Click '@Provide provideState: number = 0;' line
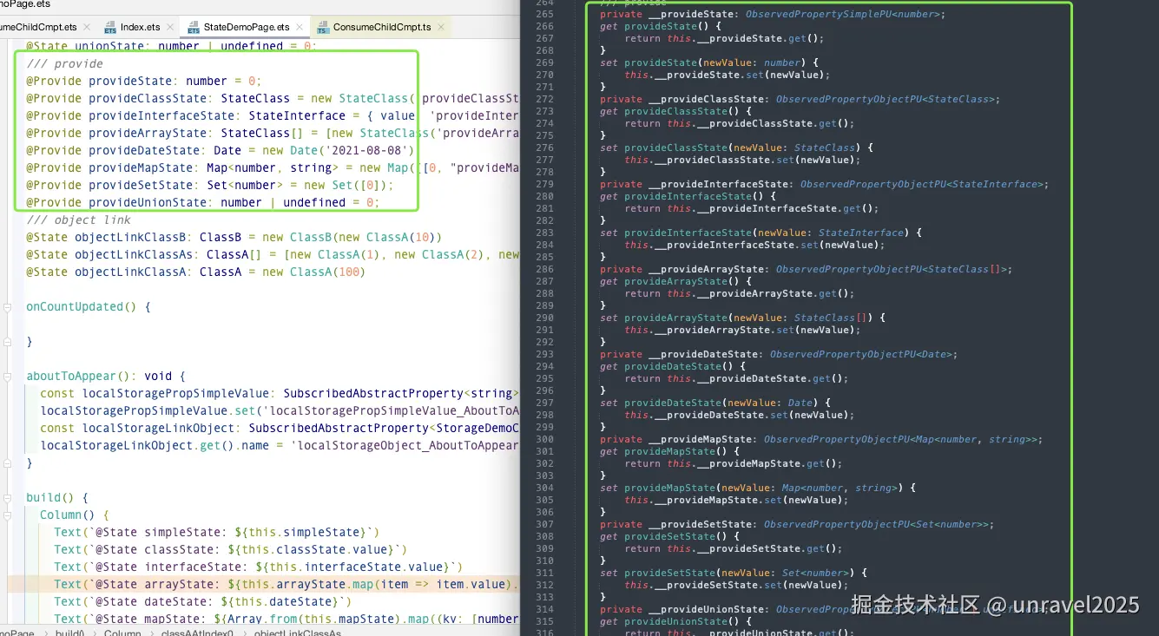Viewport: 1159px width, 636px height. (x=143, y=81)
